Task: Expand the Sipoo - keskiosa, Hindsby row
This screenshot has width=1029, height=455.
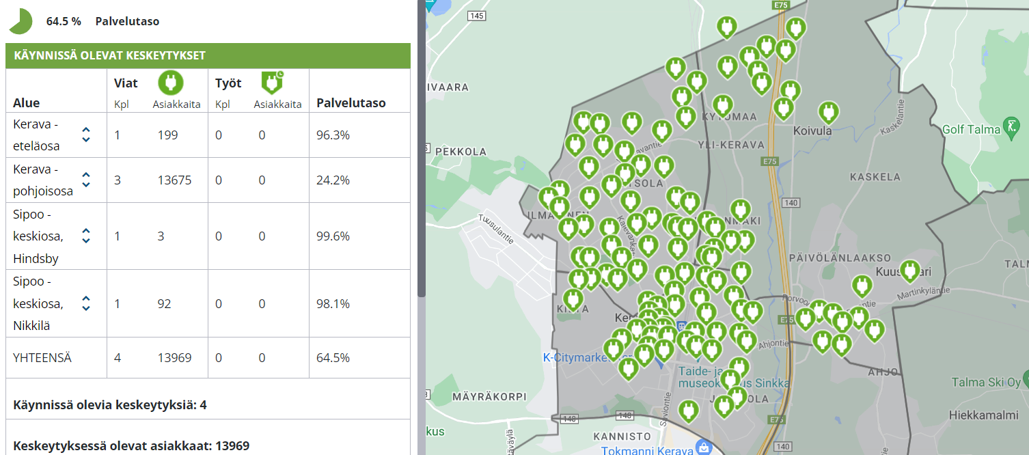Action: click(86, 236)
